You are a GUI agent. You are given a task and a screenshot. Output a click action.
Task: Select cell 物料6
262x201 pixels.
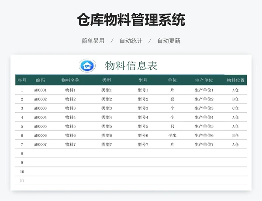(x=70, y=135)
